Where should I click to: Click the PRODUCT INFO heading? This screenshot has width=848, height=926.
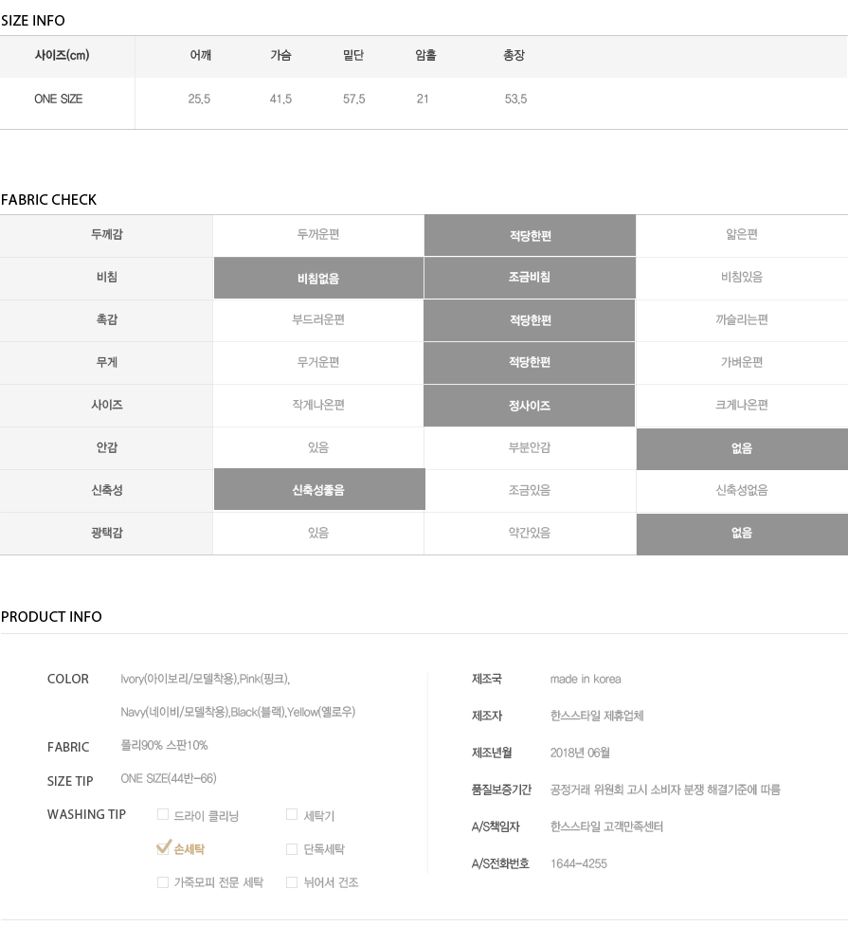pos(51,617)
